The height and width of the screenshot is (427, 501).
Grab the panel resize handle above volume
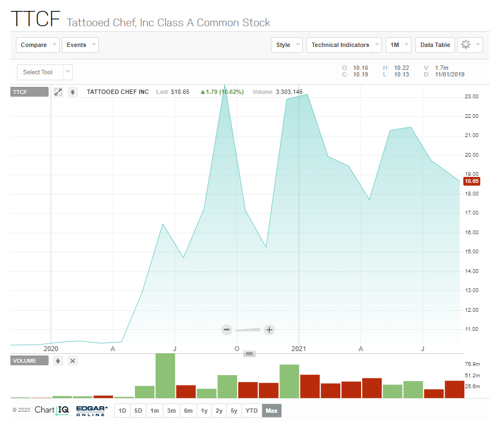(249, 353)
